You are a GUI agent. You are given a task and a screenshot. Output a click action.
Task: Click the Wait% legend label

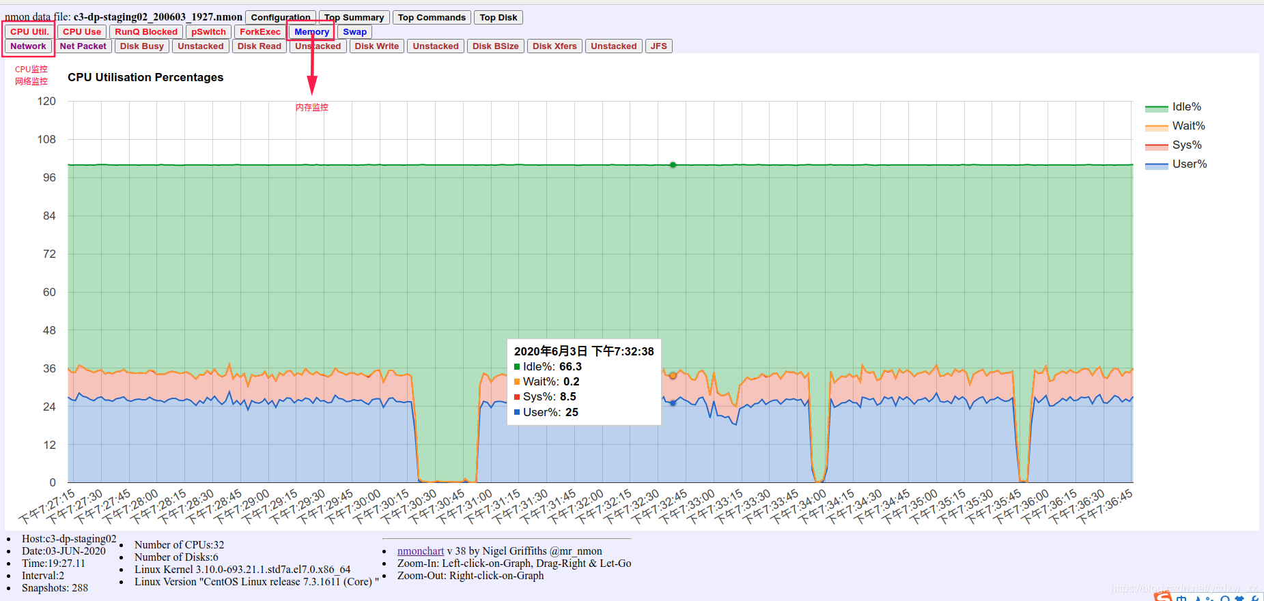pos(1189,126)
